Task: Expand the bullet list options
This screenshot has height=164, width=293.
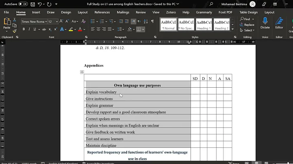Action: coord(97,22)
